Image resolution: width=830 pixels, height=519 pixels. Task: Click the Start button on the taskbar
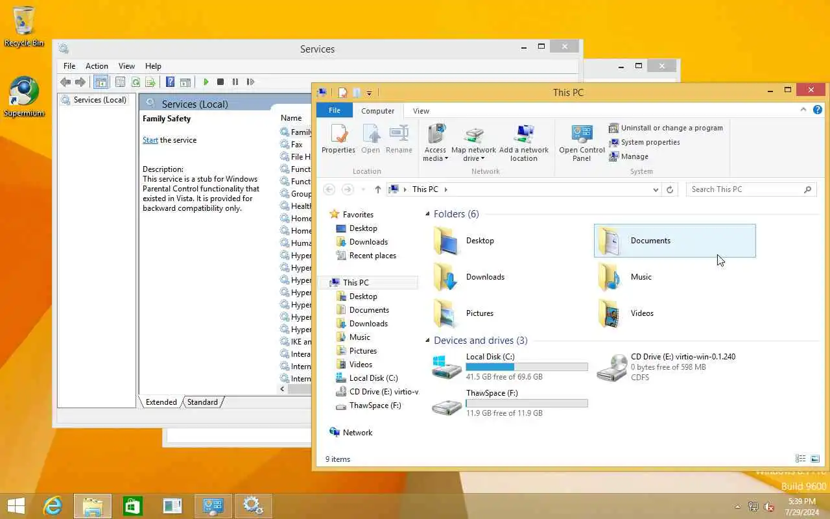click(16, 506)
